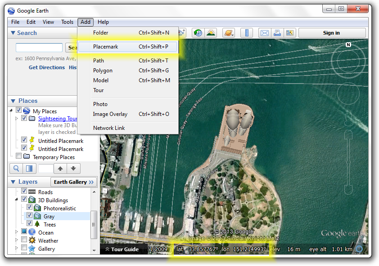Open the Sightseeing Tour link
379x266 pixels.
click(x=58, y=119)
